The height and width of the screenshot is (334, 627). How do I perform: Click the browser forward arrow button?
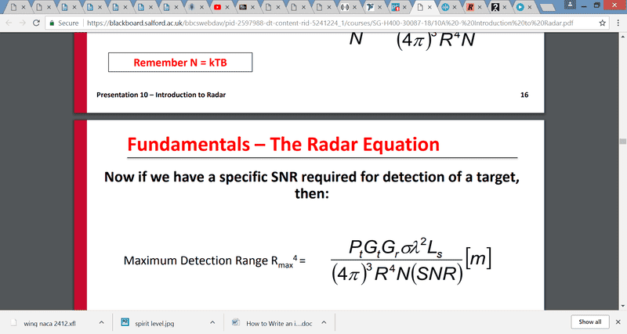point(22,23)
